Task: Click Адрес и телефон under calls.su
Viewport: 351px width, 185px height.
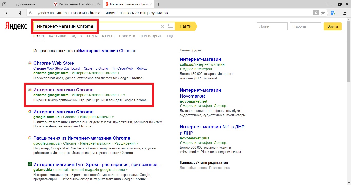Action: pyautogui.click(x=197, y=69)
